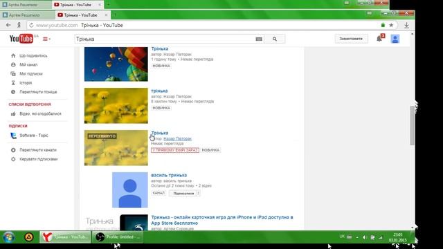
Task: Open the yellow triangle taskbar app
Action: tap(28, 237)
